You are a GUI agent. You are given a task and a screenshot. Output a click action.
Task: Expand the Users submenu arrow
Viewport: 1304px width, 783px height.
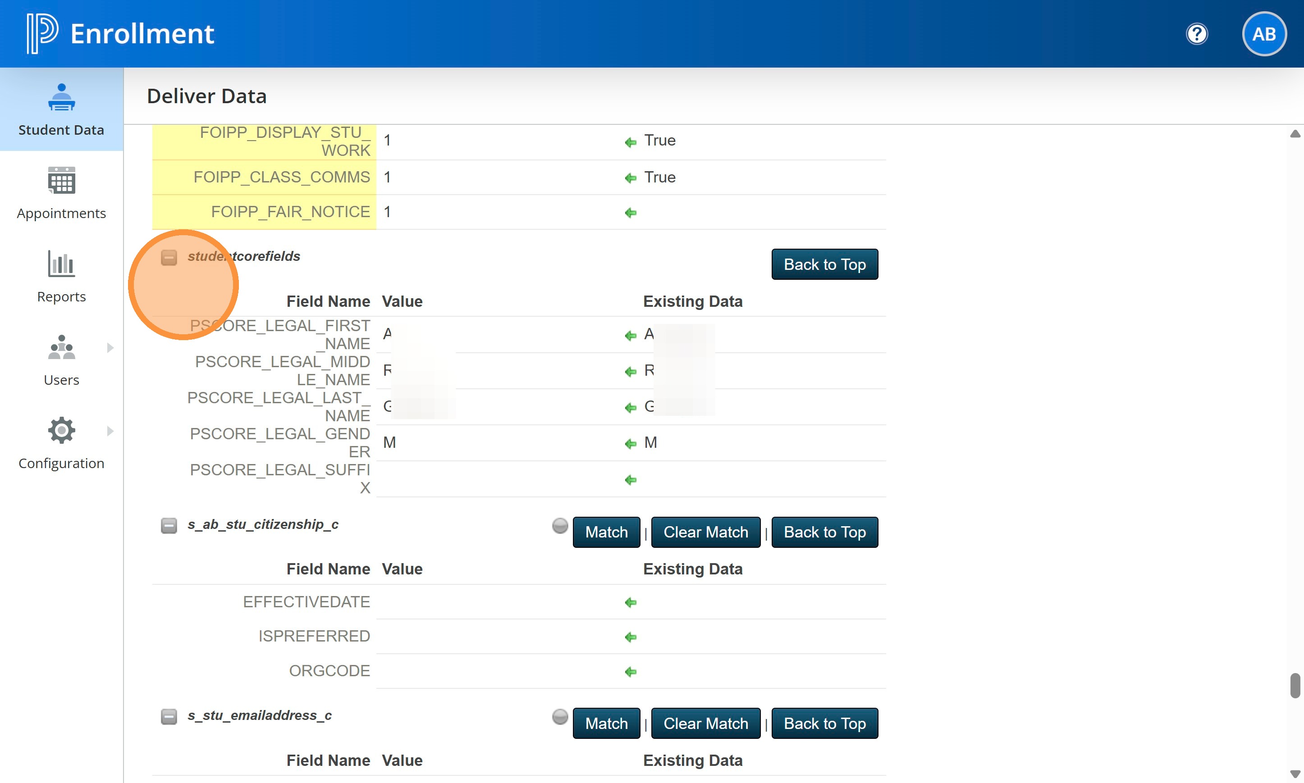point(110,348)
